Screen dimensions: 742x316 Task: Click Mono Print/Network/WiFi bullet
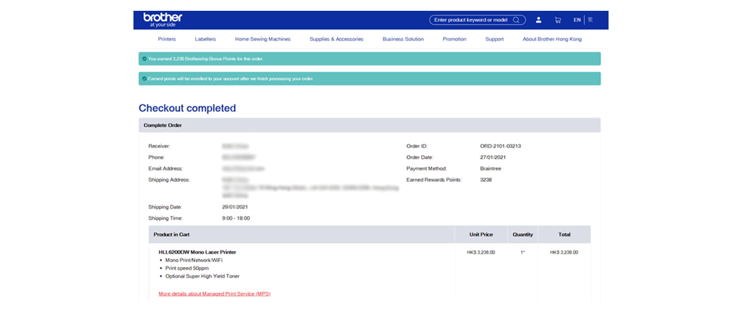click(194, 260)
